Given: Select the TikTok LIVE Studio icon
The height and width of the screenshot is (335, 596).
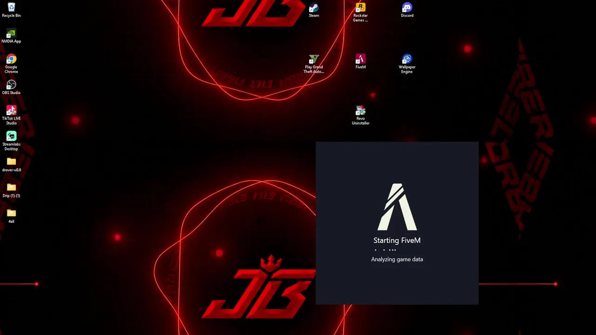Looking at the screenshot, I should (11, 115).
